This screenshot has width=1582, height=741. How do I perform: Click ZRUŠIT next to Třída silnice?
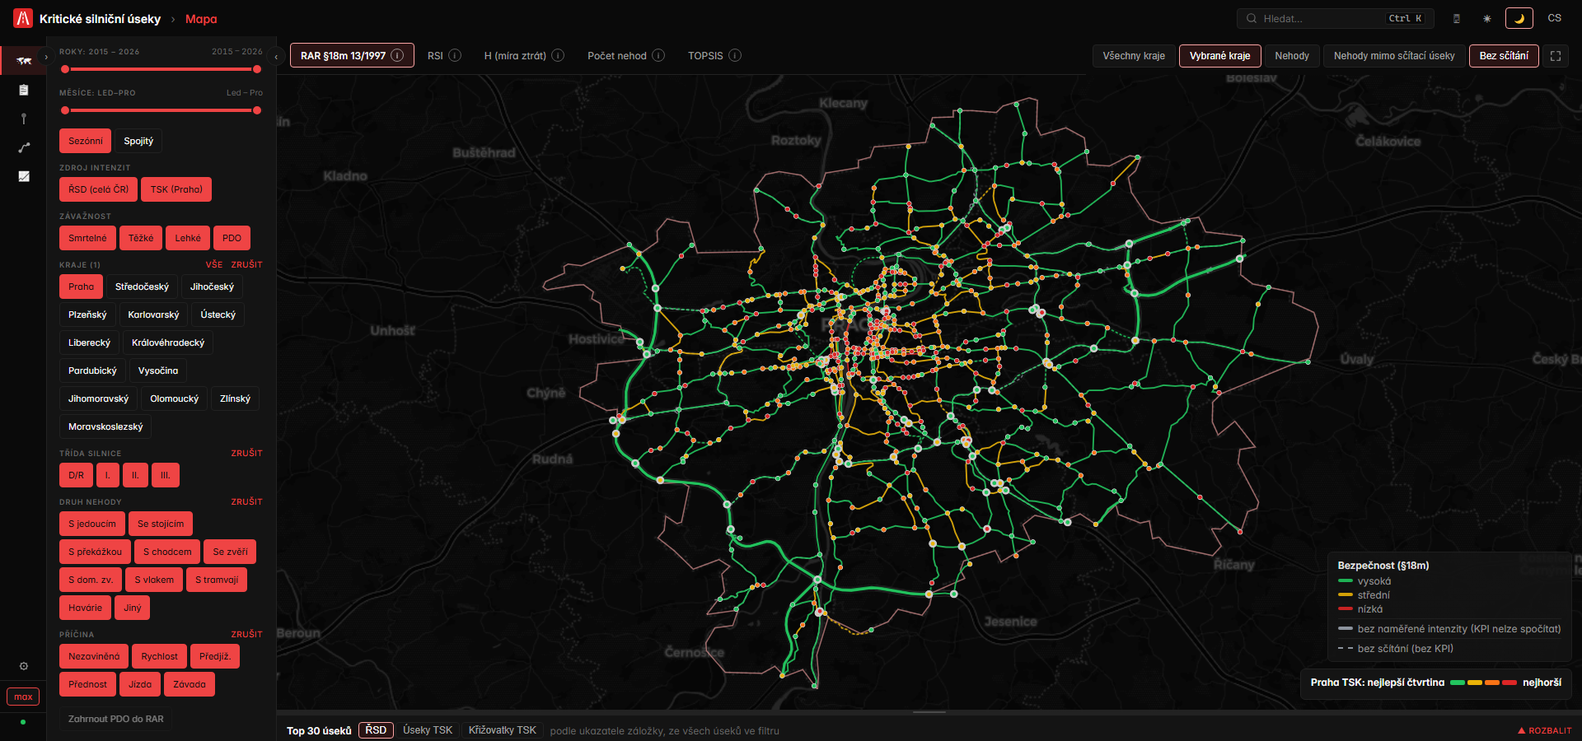coord(246,453)
